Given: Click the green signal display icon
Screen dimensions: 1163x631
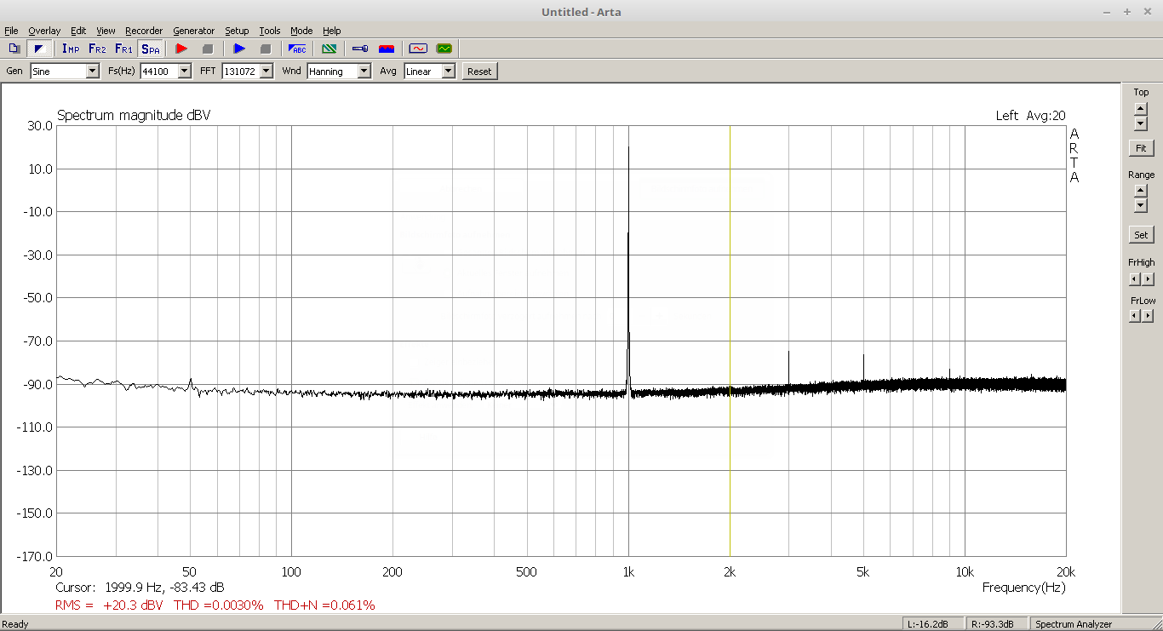Looking at the screenshot, I should click(x=444, y=49).
